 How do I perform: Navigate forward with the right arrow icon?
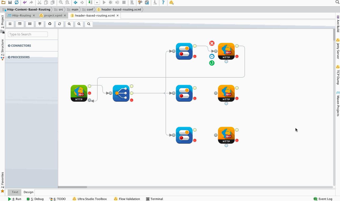(x=82, y=2)
